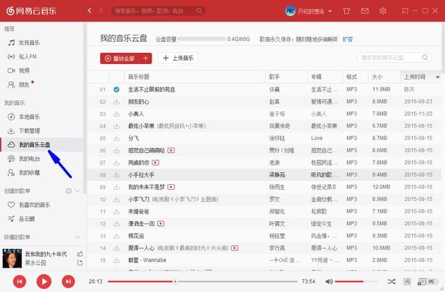The image size is (445, 292).
Task: Select My Music Cloud (我的音乐云盘)
Action: pyautogui.click(x=29, y=145)
